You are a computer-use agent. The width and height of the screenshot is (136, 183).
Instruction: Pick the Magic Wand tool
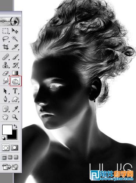(15, 39)
